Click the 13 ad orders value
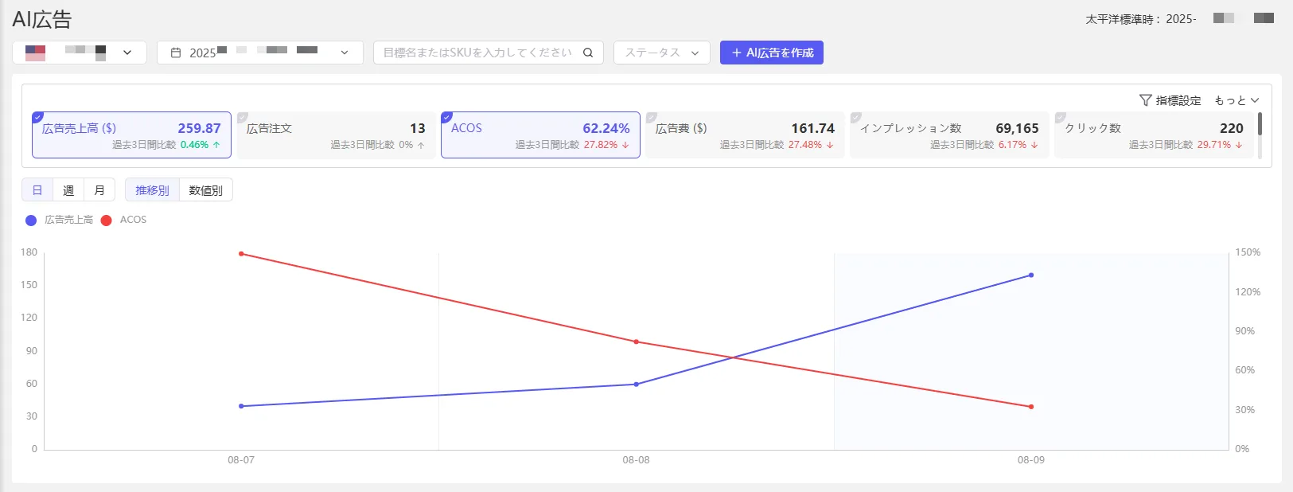Image resolution: width=1293 pixels, height=492 pixels. (418, 128)
